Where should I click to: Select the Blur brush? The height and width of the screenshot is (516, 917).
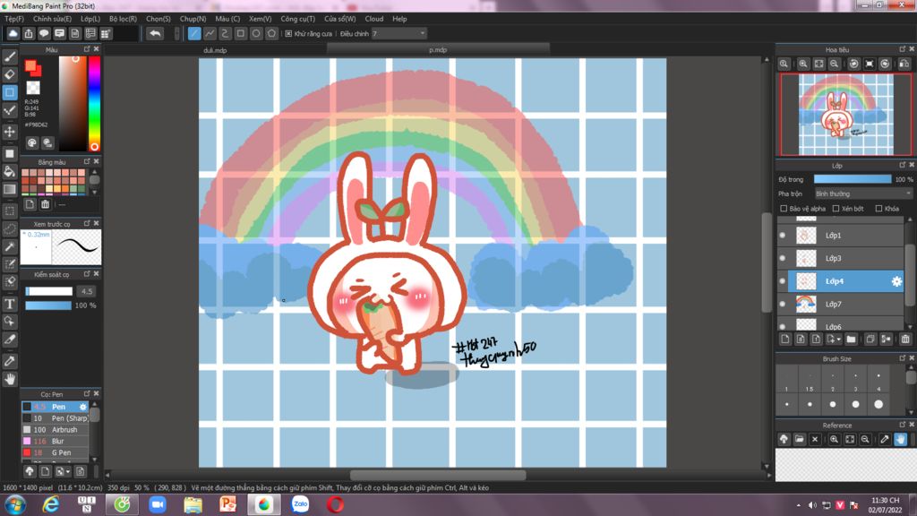click(x=56, y=441)
